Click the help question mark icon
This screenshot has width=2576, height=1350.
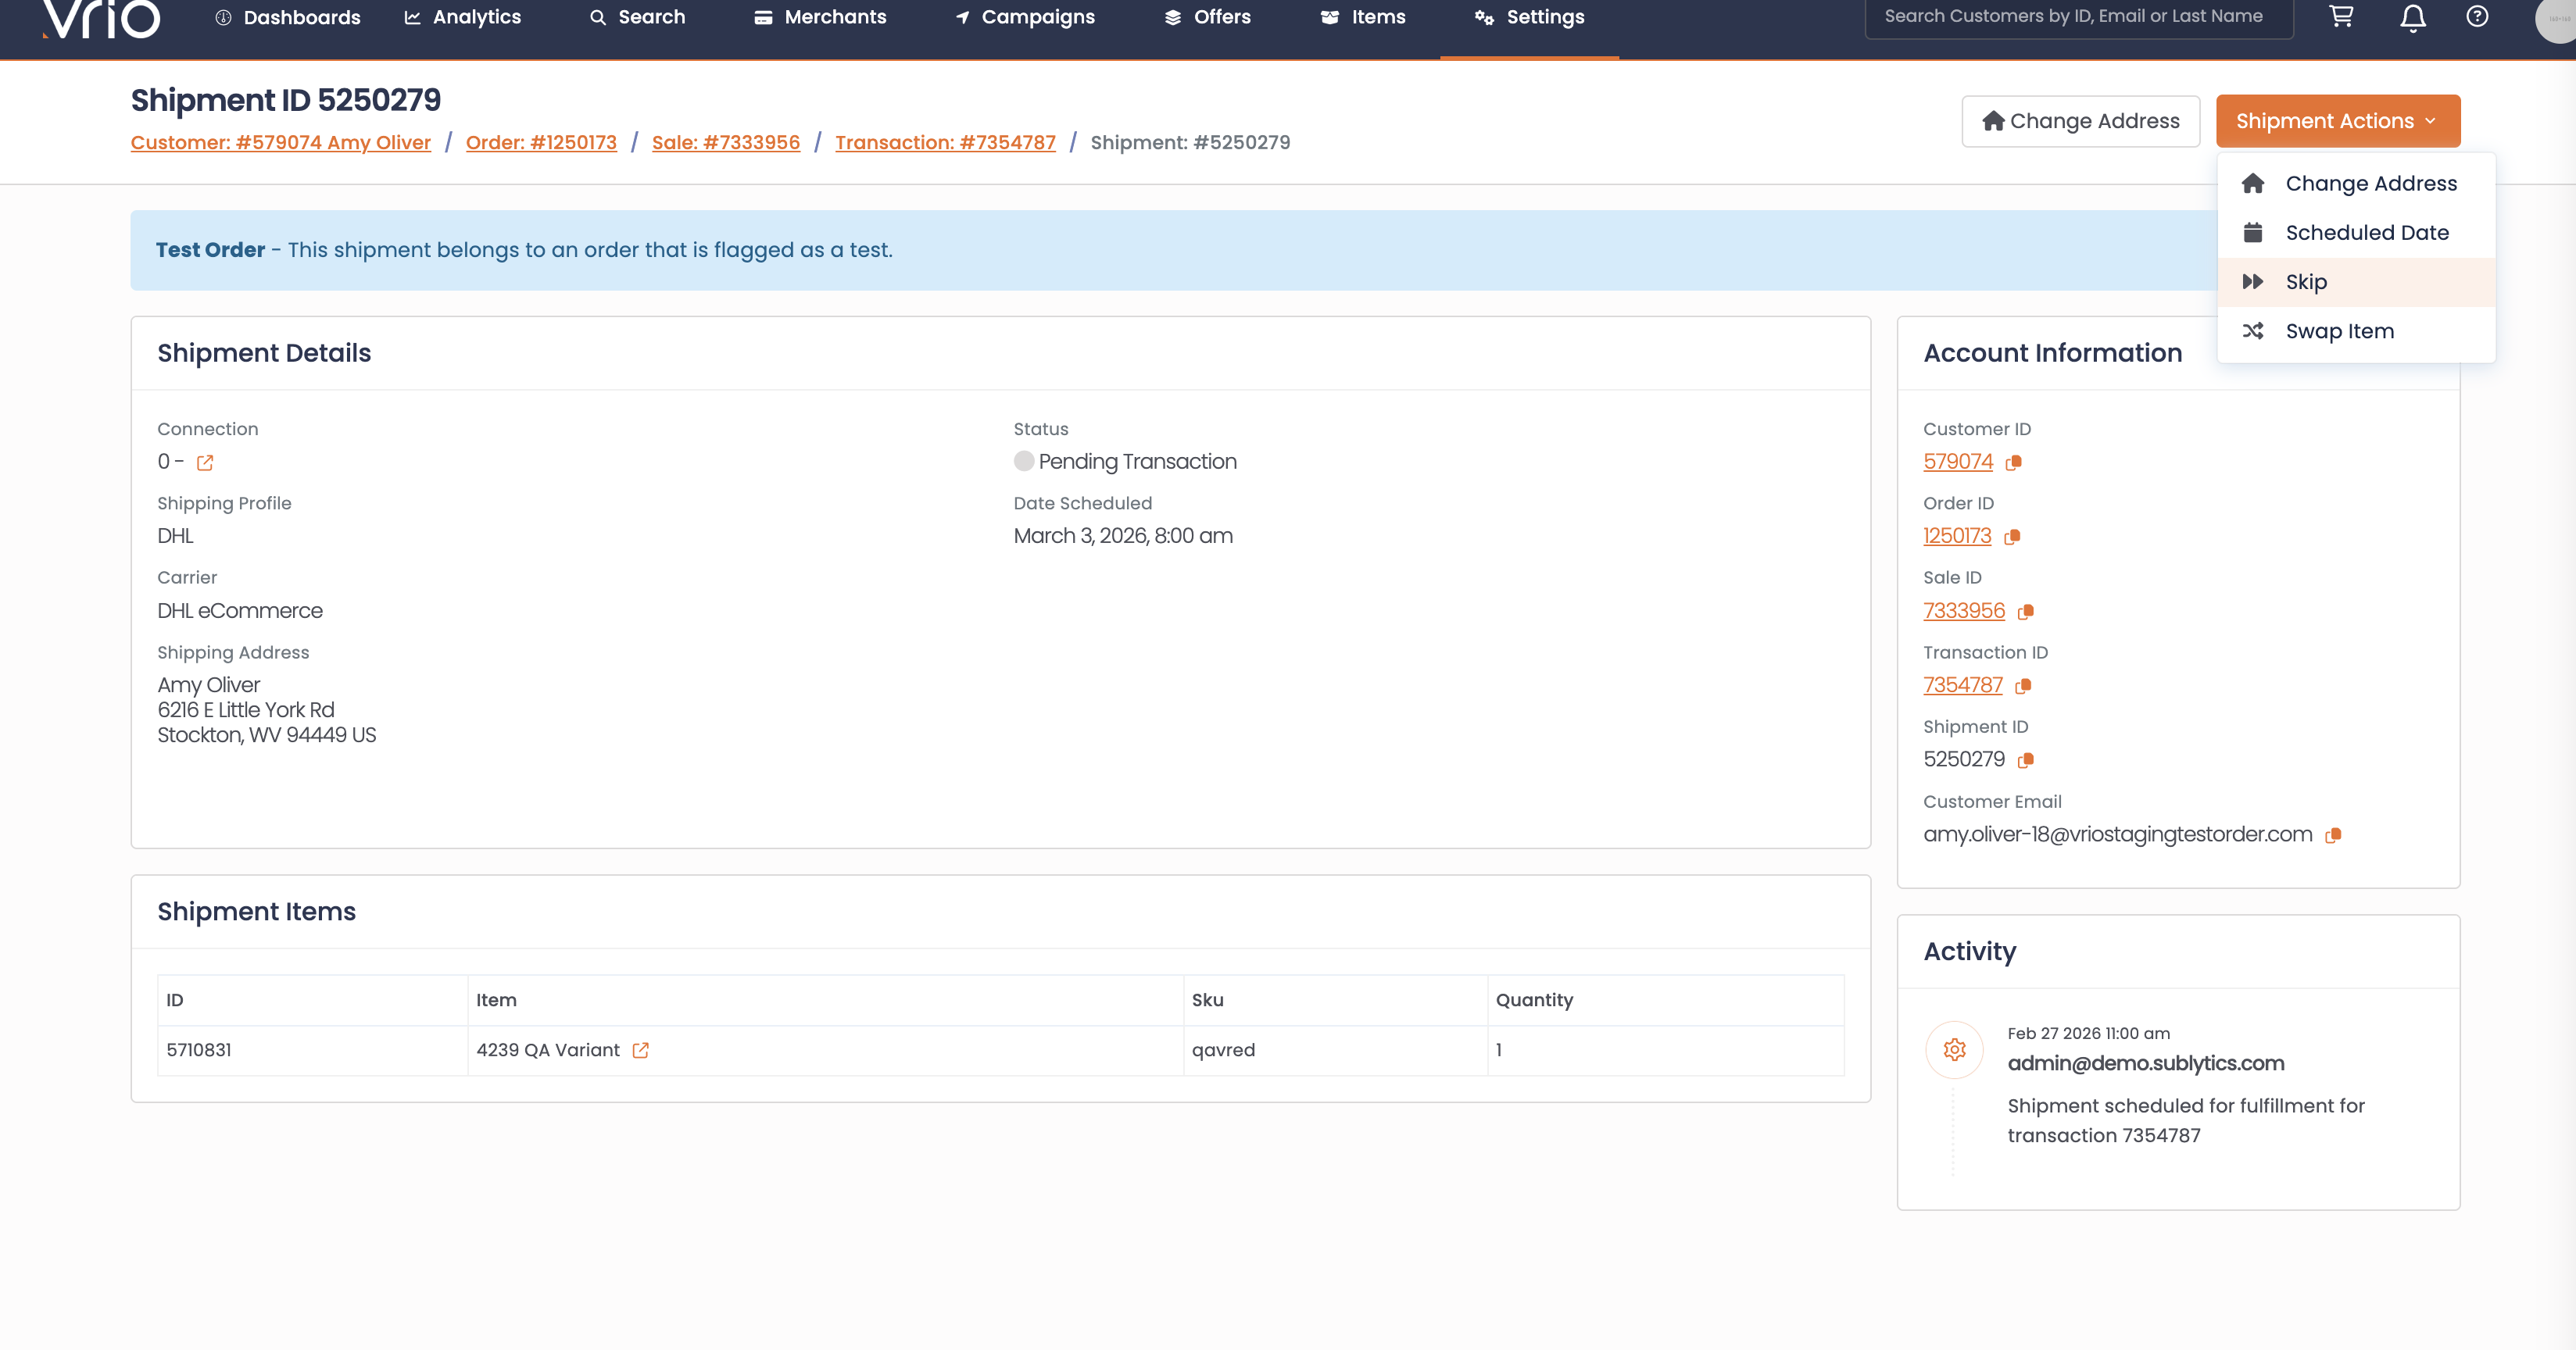point(2476,17)
